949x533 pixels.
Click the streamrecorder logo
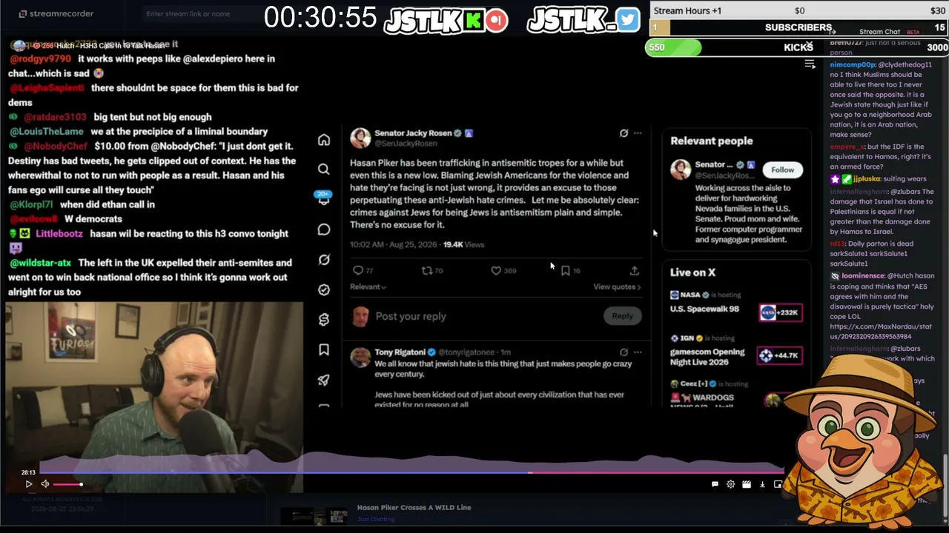pos(56,13)
